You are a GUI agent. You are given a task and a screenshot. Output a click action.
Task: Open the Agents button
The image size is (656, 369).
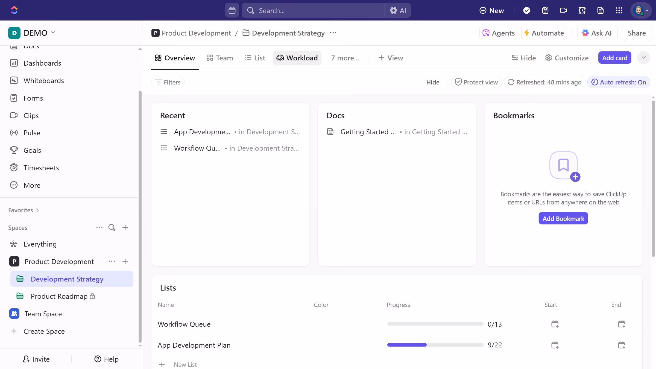[498, 33]
